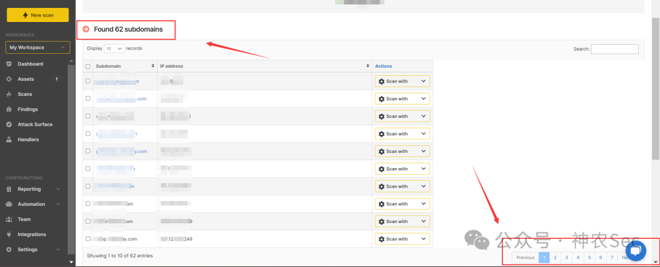The width and height of the screenshot is (660, 267).
Task: Click the gear icon in first row's Scan with
Action: pyautogui.click(x=382, y=81)
